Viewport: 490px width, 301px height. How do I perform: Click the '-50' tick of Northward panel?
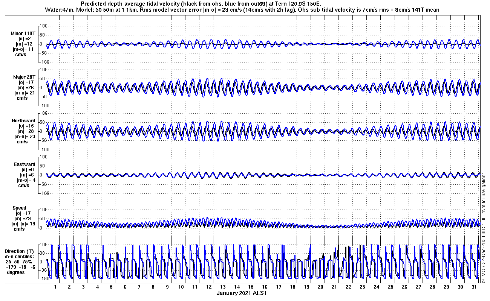point(43,140)
